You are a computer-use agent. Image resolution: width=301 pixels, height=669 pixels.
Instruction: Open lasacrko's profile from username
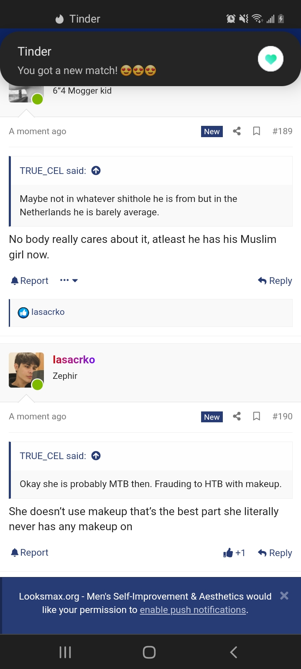coord(74,360)
